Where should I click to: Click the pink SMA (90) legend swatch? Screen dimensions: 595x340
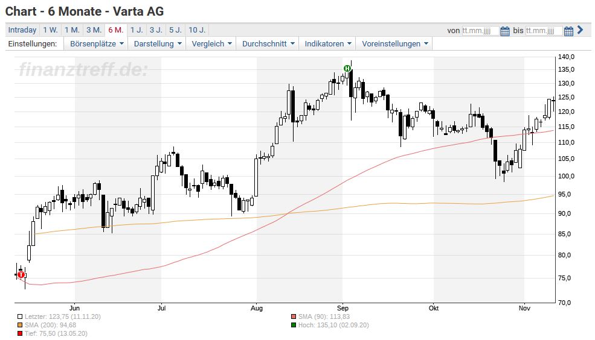tap(294, 317)
